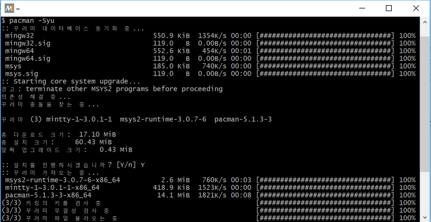This screenshot has width=431, height=222.
Task: Click 'pacman-5.1.3-3-x86_64' download row
Action: pyautogui.click(x=48, y=195)
